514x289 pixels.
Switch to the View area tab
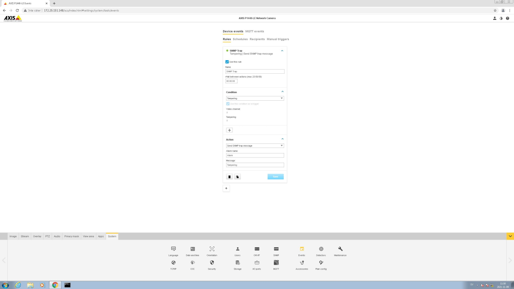[x=88, y=236]
